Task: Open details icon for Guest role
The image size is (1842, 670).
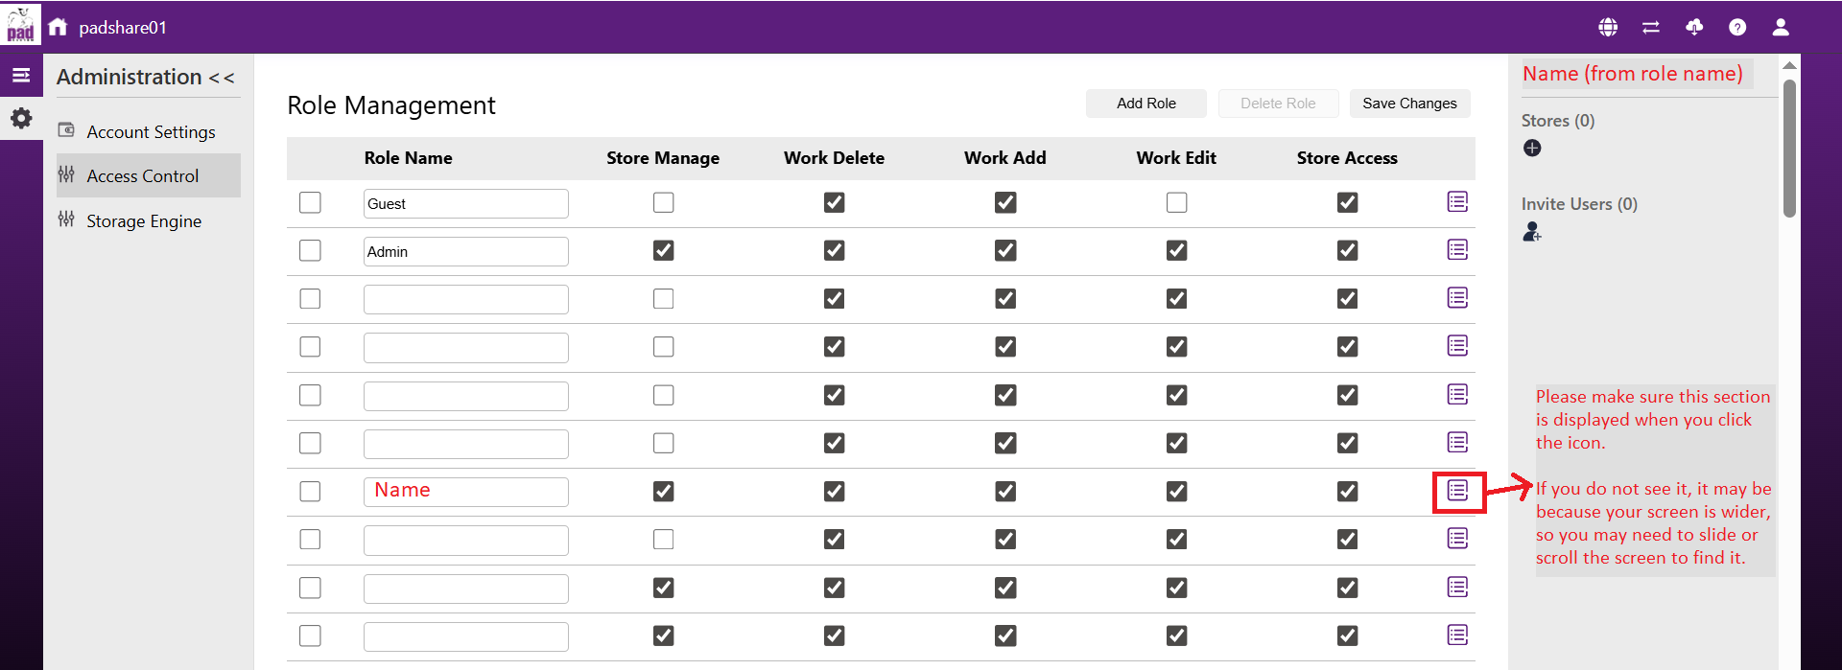Action: pyautogui.click(x=1457, y=202)
